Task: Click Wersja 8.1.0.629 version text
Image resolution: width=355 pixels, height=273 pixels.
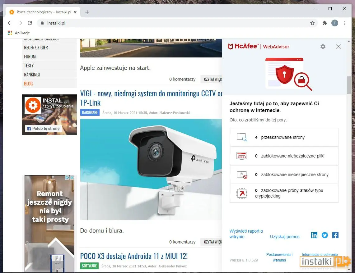Action: tap(244, 260)
